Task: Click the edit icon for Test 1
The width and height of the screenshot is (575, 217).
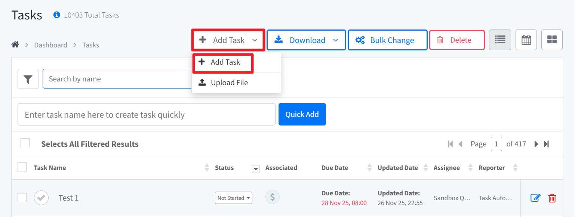Action: pyautogui.click(x=535, y=198)
